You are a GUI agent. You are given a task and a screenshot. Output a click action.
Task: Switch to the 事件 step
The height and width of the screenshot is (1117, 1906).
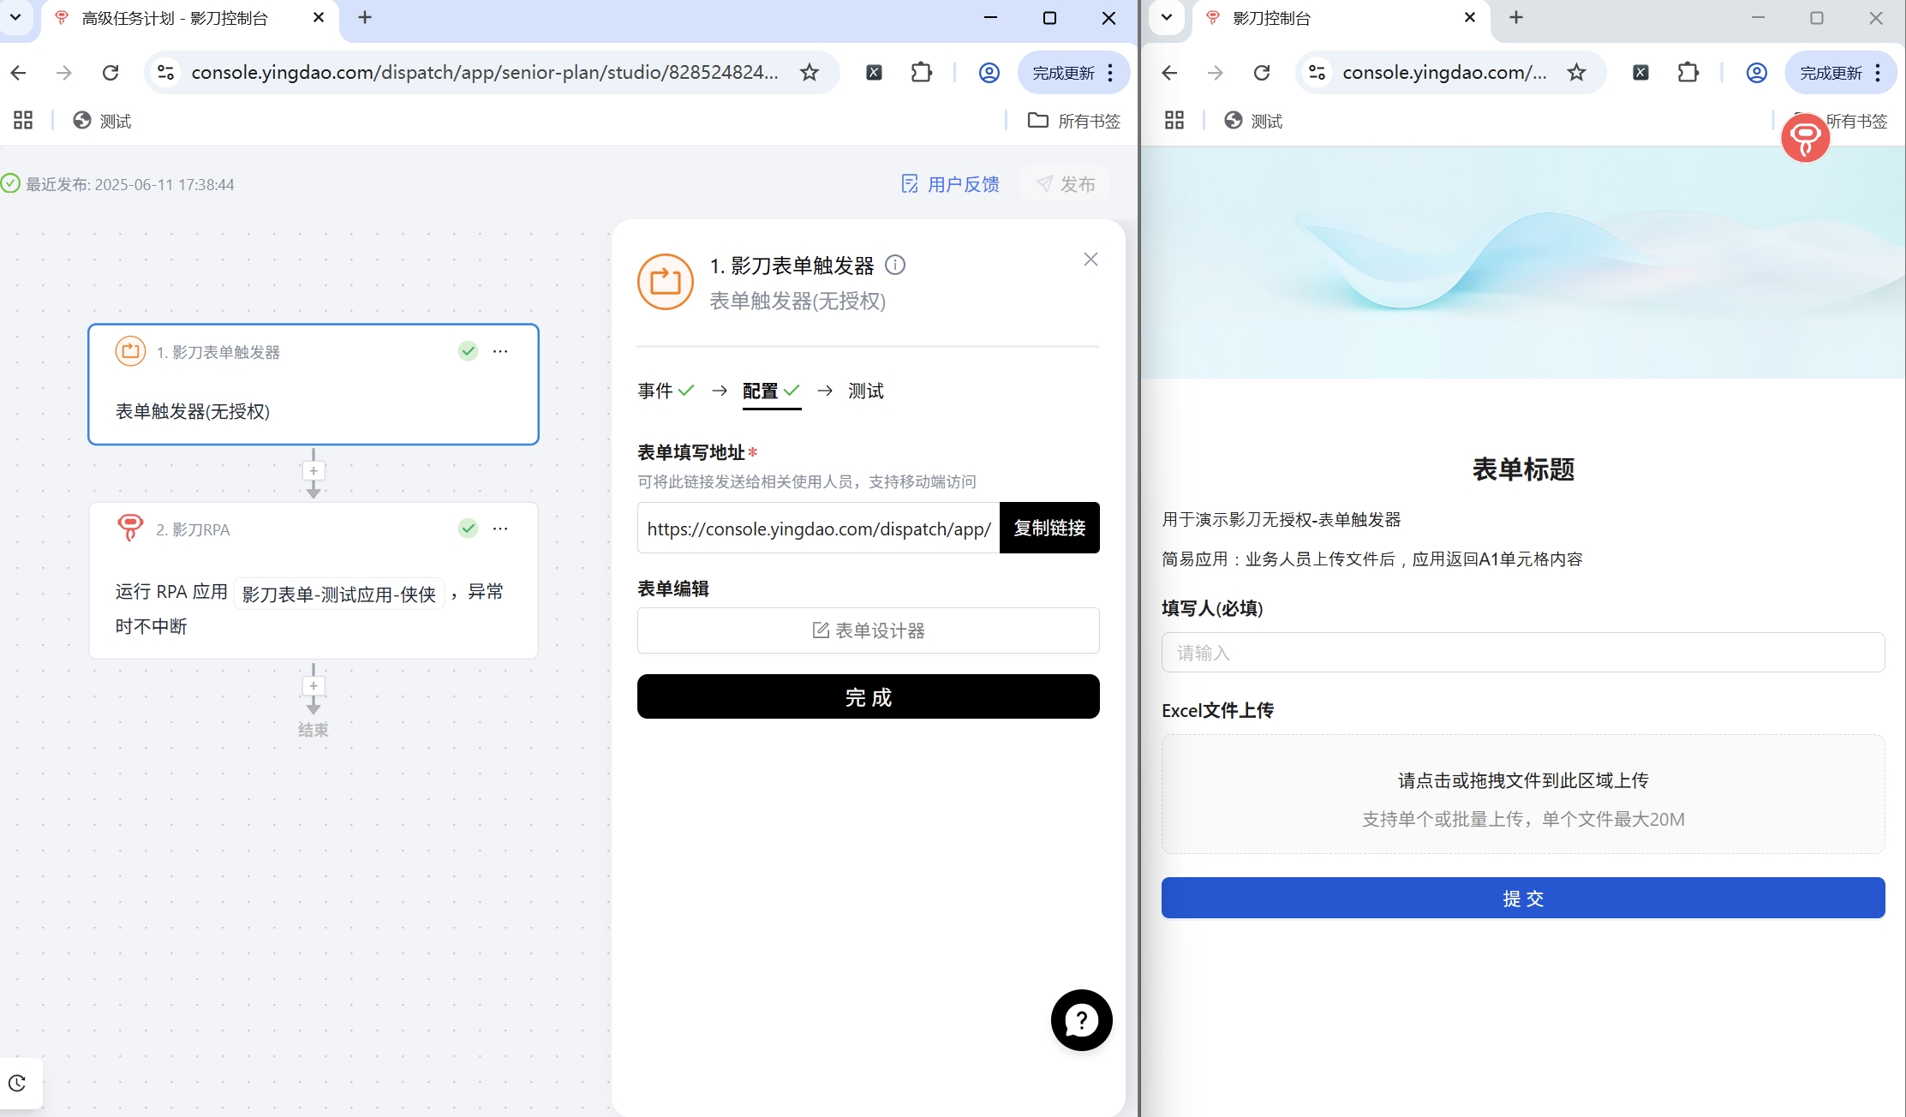point(656,391)
